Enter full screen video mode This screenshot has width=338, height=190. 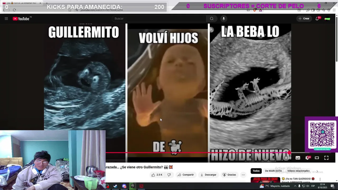(x=326, y=158)
